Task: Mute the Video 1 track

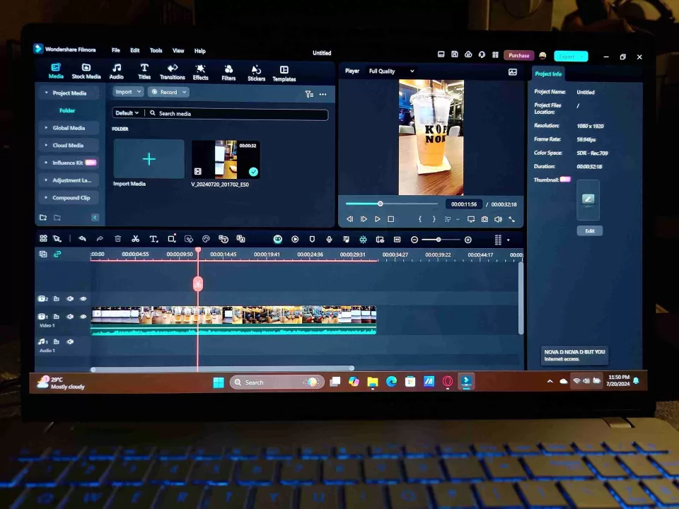Action: tap(70, 317)
